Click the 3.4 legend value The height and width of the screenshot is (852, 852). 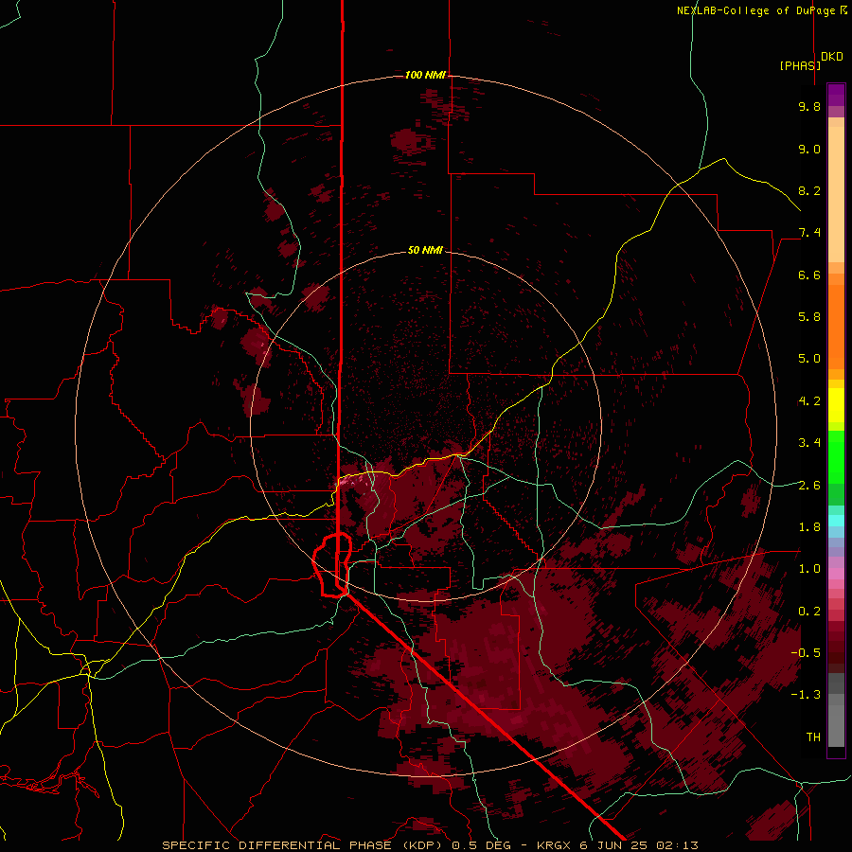tap(809, 443)
